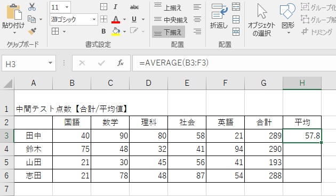Toggle 折返し wrap text
336x196 pixels.
(219, 16)
